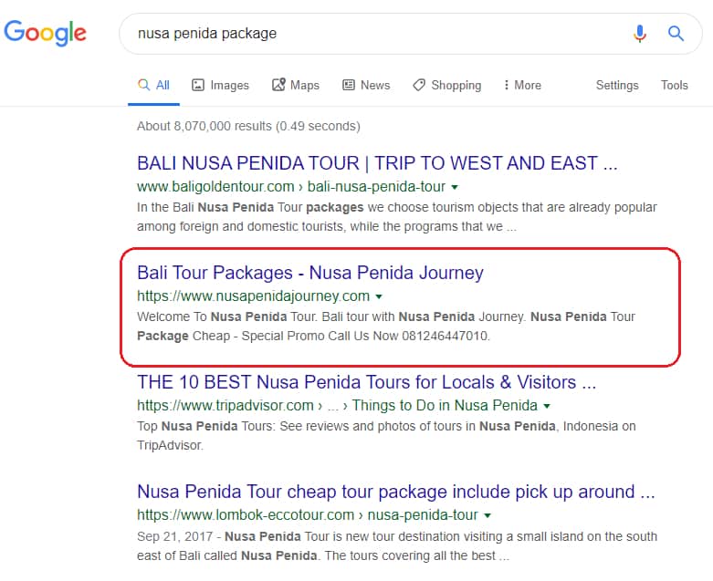Switch to the Maps tab
713x581 pixels.
(x=296, y=86)
